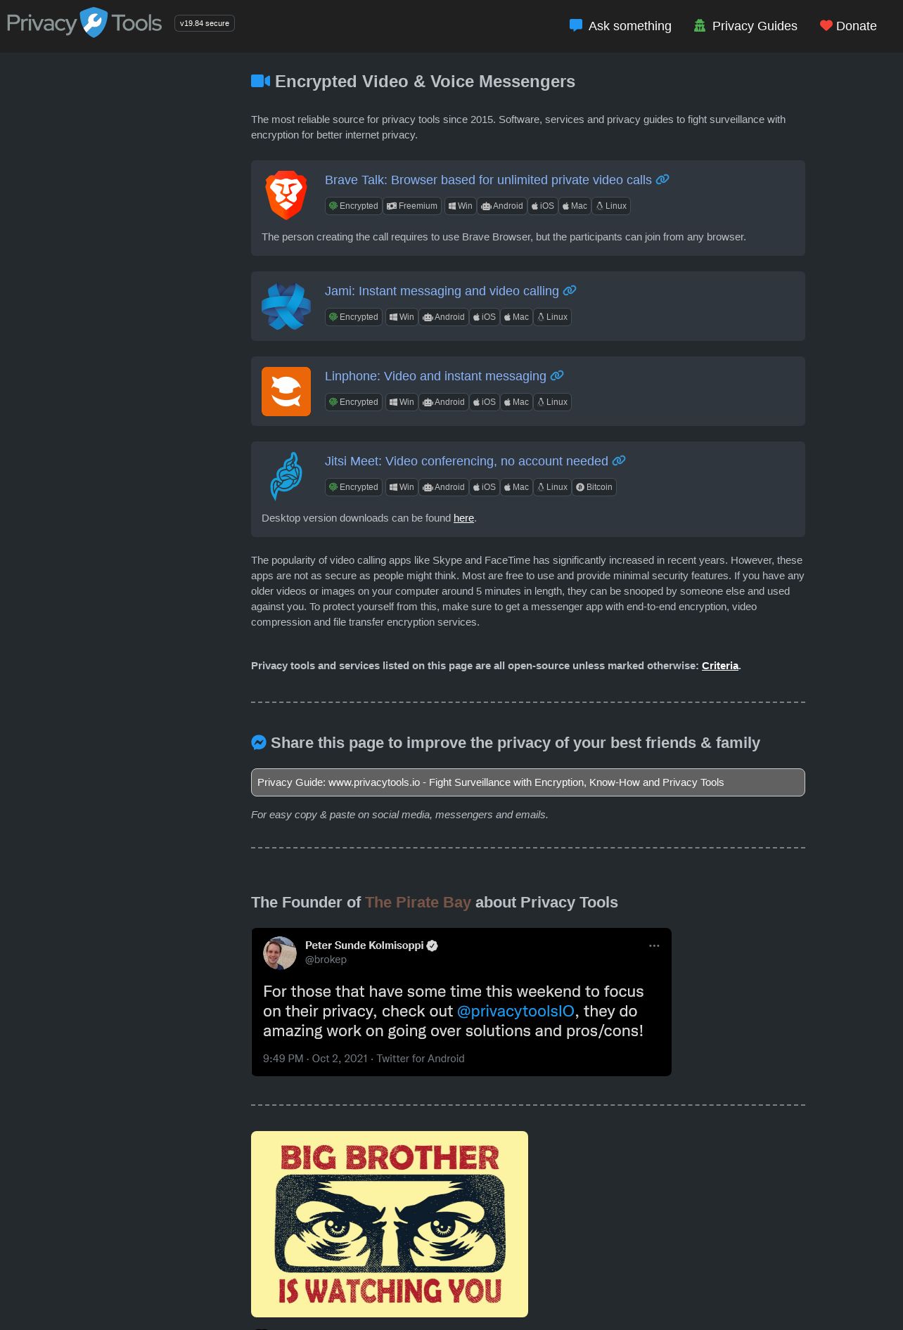
Task: Click the Brave lion logo icon
Action: point(286,195)
